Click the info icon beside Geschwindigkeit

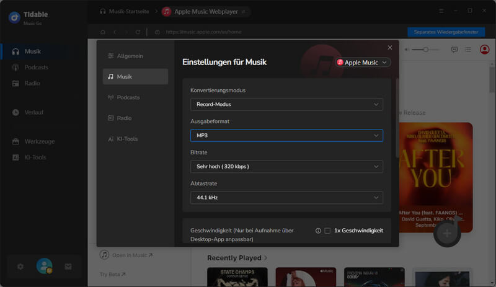pyautogui.click(x=318, y=231)
